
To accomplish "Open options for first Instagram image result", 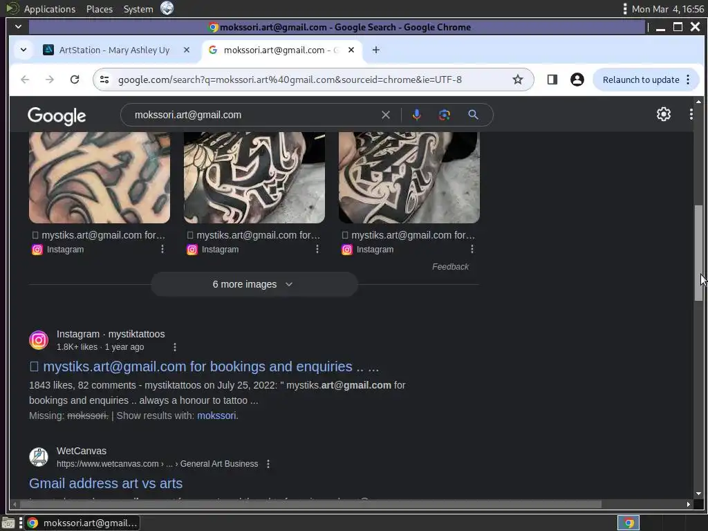I will (x=162, y=249).
